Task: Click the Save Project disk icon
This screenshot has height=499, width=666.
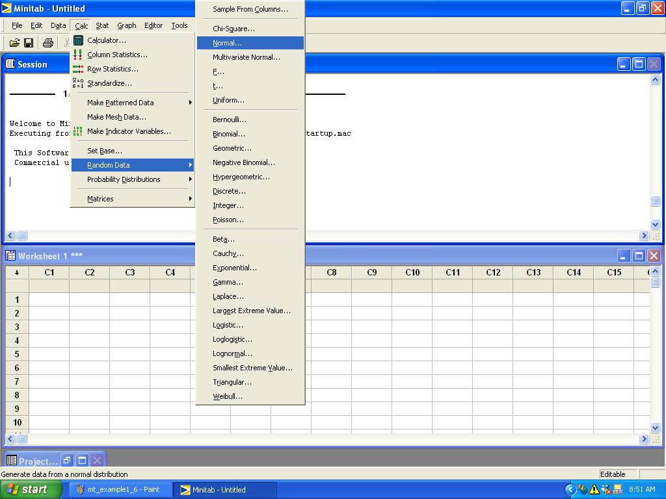Action: (x=29, y=43)
